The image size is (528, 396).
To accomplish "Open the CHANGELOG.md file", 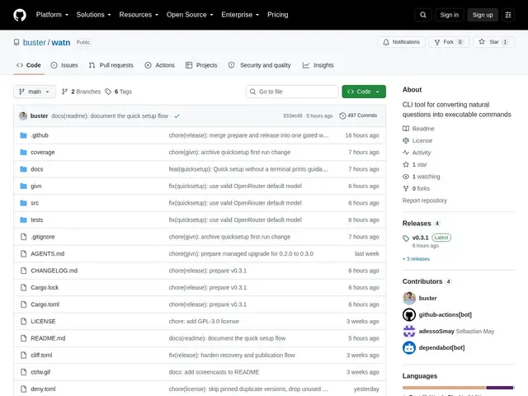I will pos(54,271).
